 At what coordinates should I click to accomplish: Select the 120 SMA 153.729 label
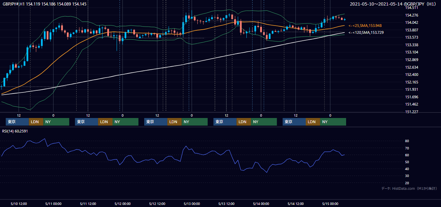(366, 32)
